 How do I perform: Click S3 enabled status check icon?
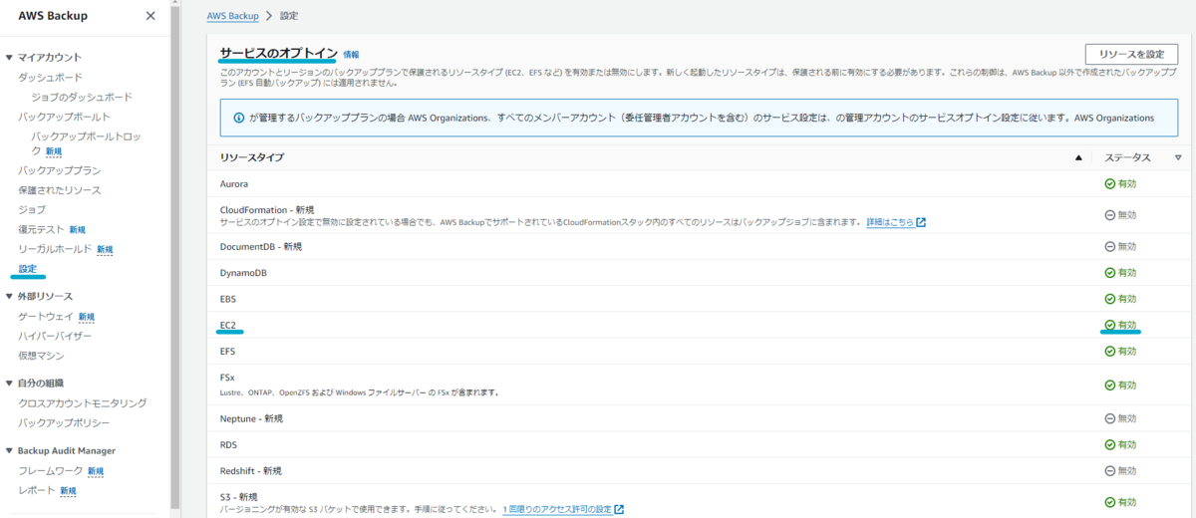tap(1109, 502)
